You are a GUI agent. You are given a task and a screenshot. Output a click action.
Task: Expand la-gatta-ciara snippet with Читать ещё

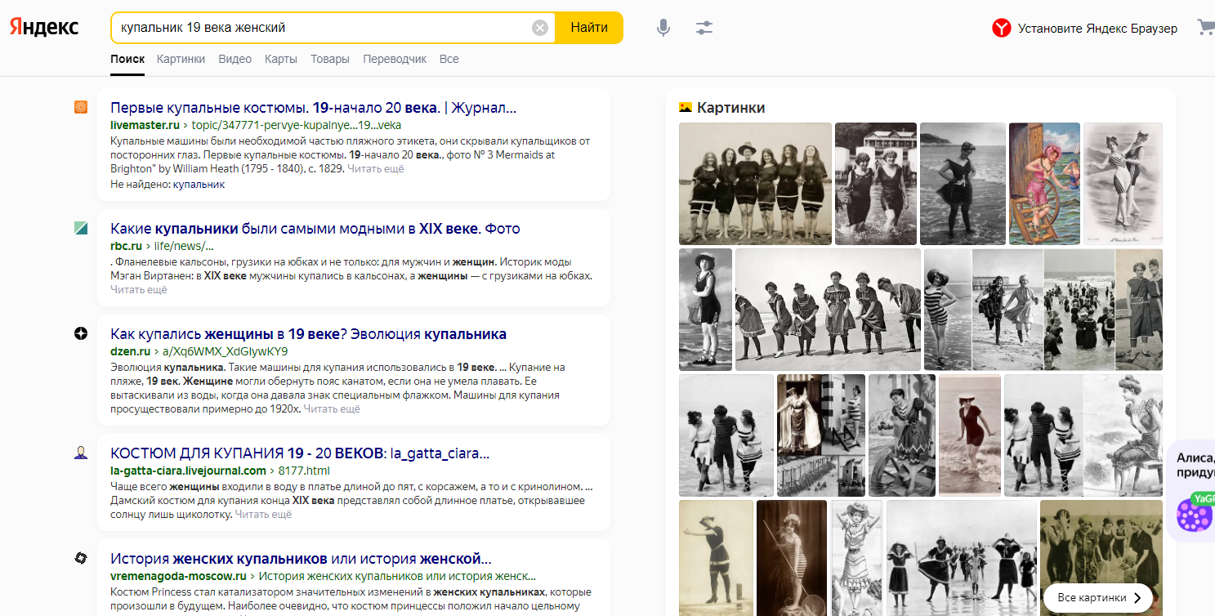click(263, 515)
